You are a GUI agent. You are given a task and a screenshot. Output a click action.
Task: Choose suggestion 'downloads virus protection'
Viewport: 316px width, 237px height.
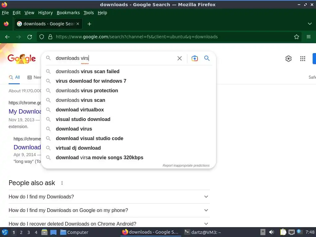[x=129, y=91]
